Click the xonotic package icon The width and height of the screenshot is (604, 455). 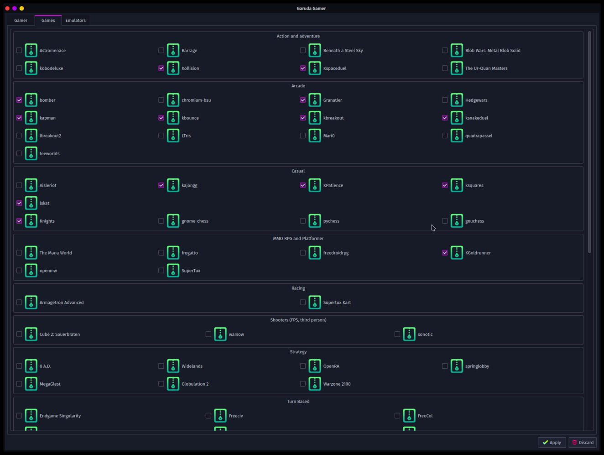pyautogui.click(x=409, y=335)
